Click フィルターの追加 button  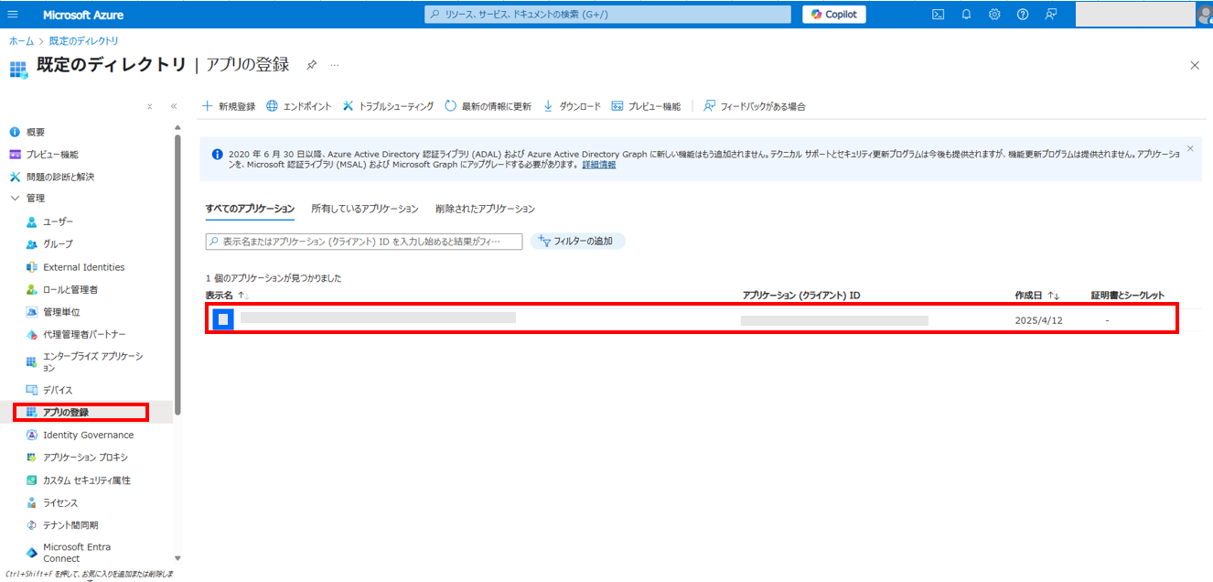[x=578, y=242]
